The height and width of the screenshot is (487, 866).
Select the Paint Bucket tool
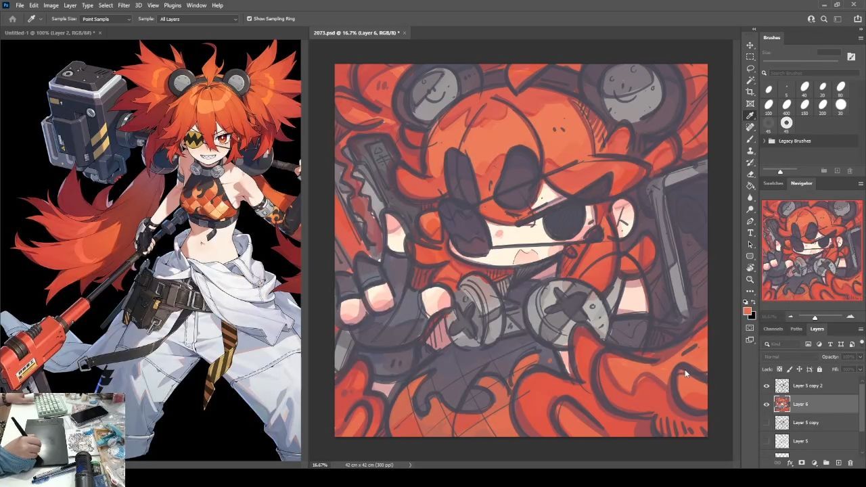[750, 186]
